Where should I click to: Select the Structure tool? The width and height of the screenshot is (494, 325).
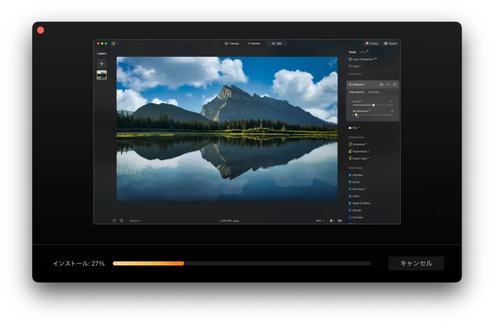point(358,189)
